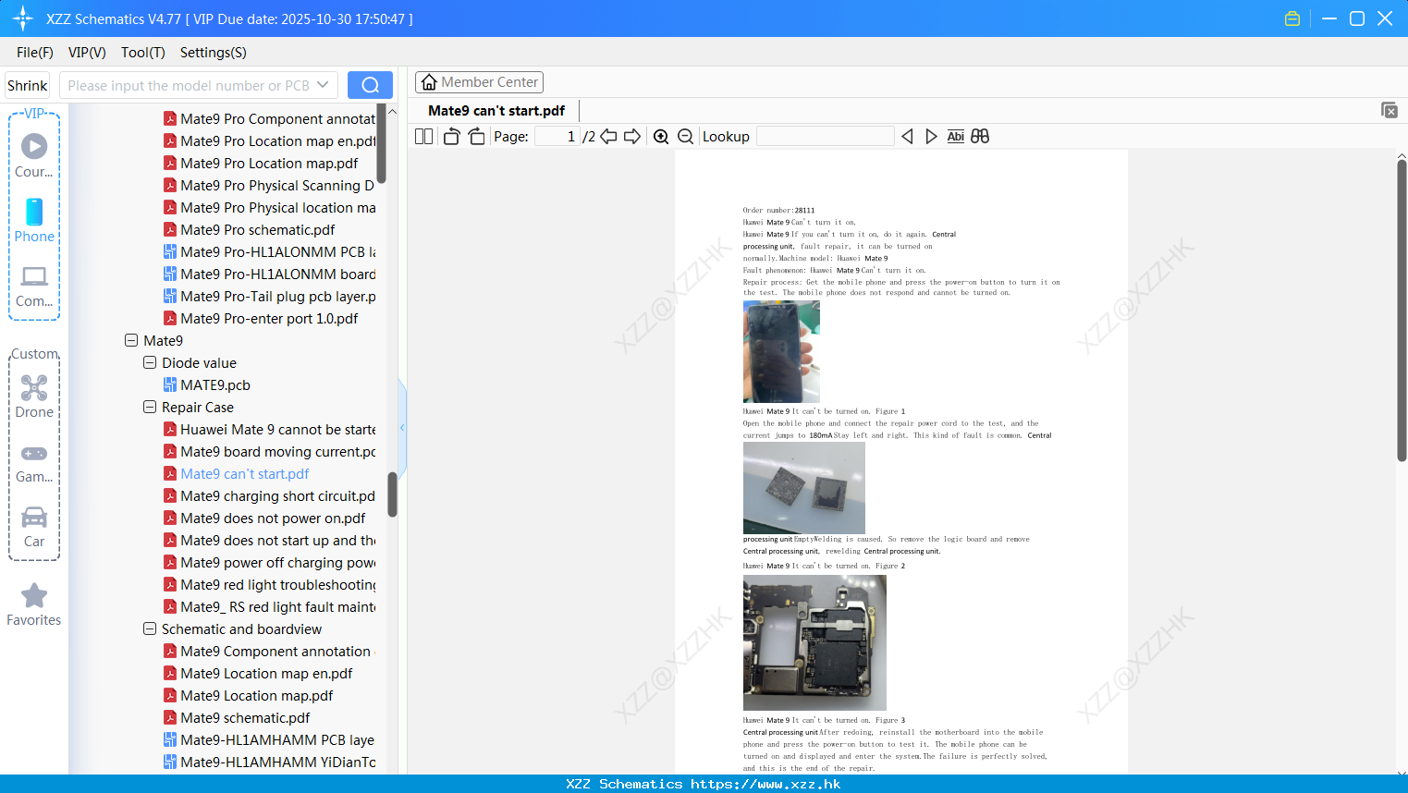Image resolution: width=1408 pixels, height=793 pixels.
Task: Click the blue phone photo in the PDF
Action: [x=781, y=351]
